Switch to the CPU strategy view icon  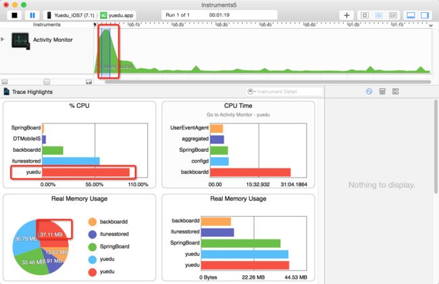365,15
